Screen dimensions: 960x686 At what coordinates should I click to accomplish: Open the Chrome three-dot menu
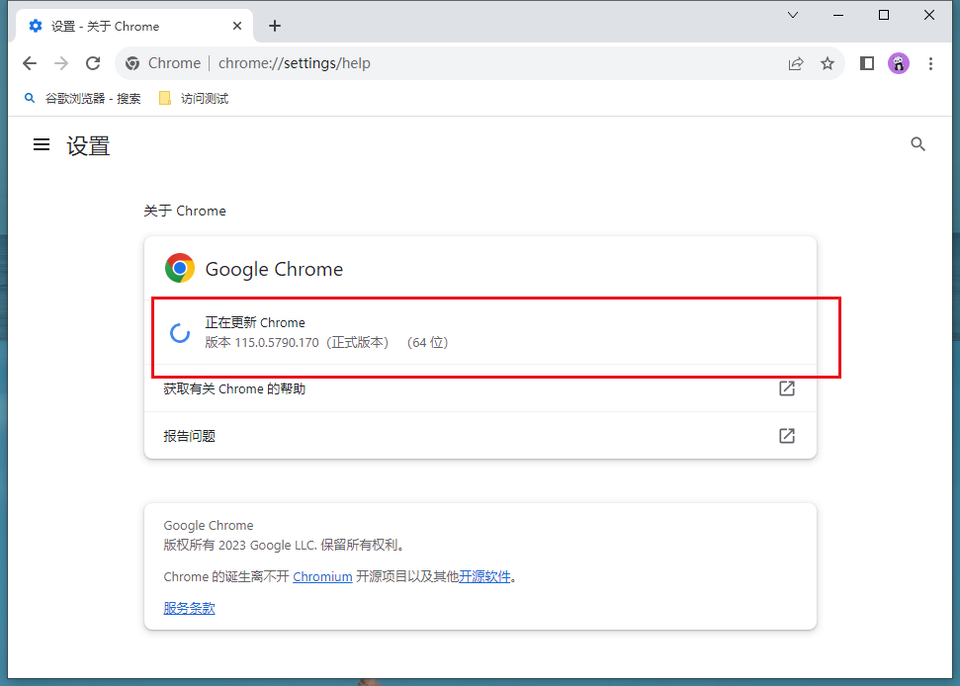(930, 63)
